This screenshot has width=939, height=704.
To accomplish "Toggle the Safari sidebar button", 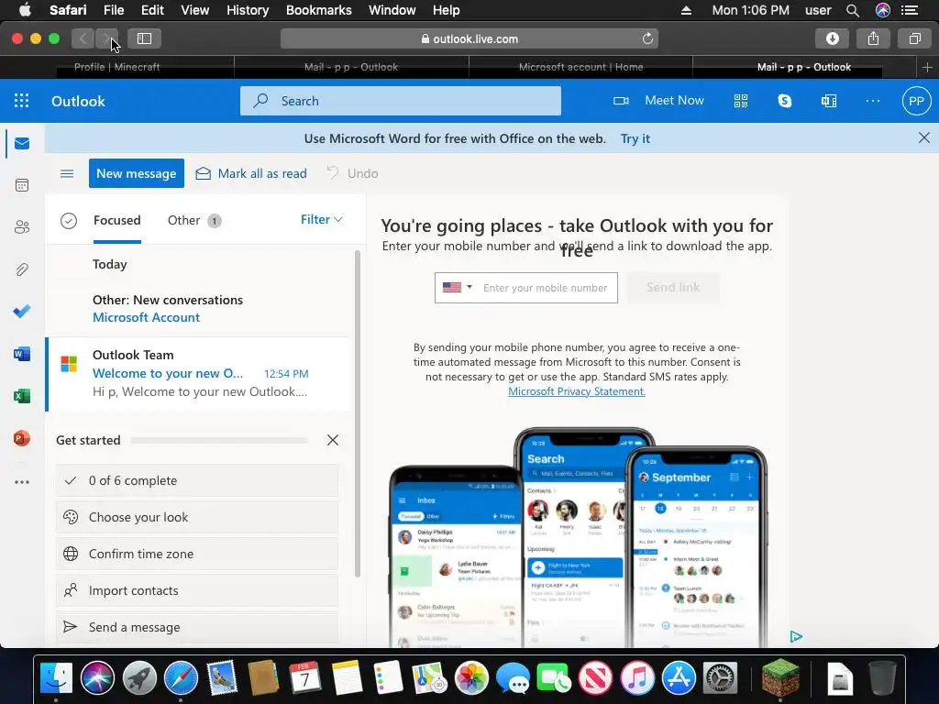I will [x=144, y=38].
